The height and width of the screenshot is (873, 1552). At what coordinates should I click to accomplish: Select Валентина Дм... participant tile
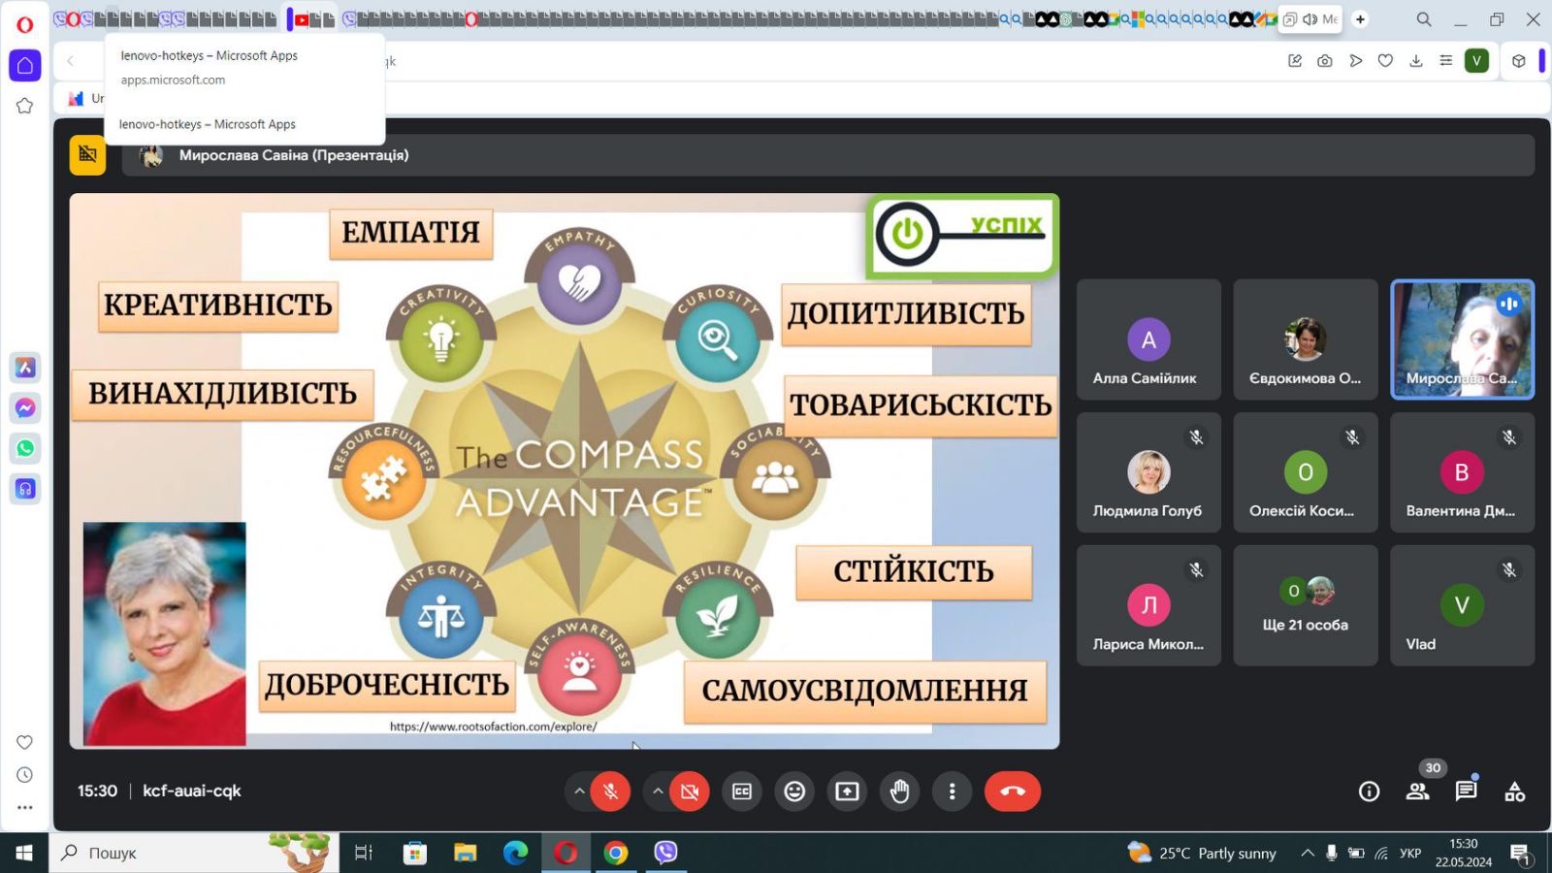[x=1463, y=472]
